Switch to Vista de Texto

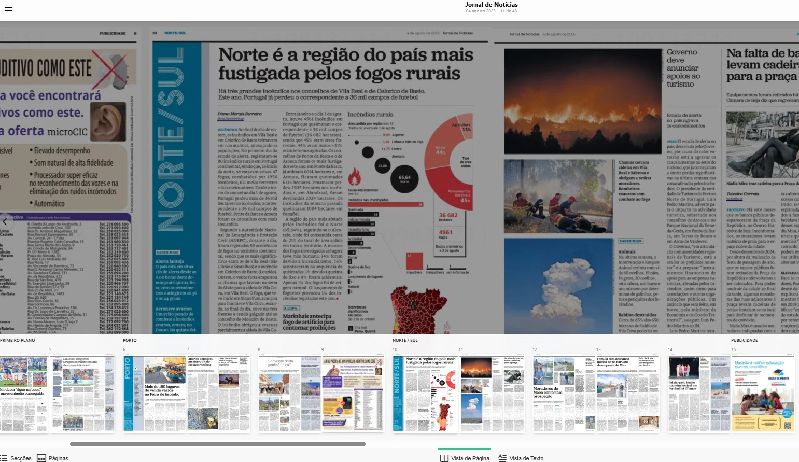[x=521, y=458]
